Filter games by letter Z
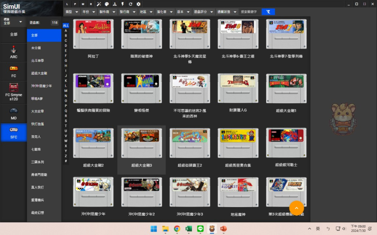 pyautogui.click(x=66, y=156)
